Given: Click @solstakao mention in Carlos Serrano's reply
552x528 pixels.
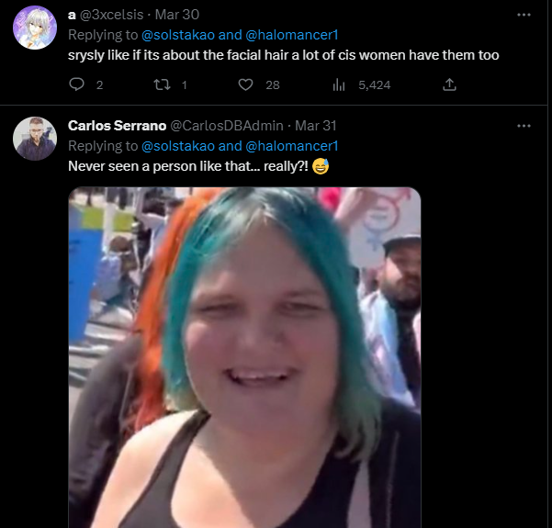Looking at the screenshot, I should pos(178,146).
